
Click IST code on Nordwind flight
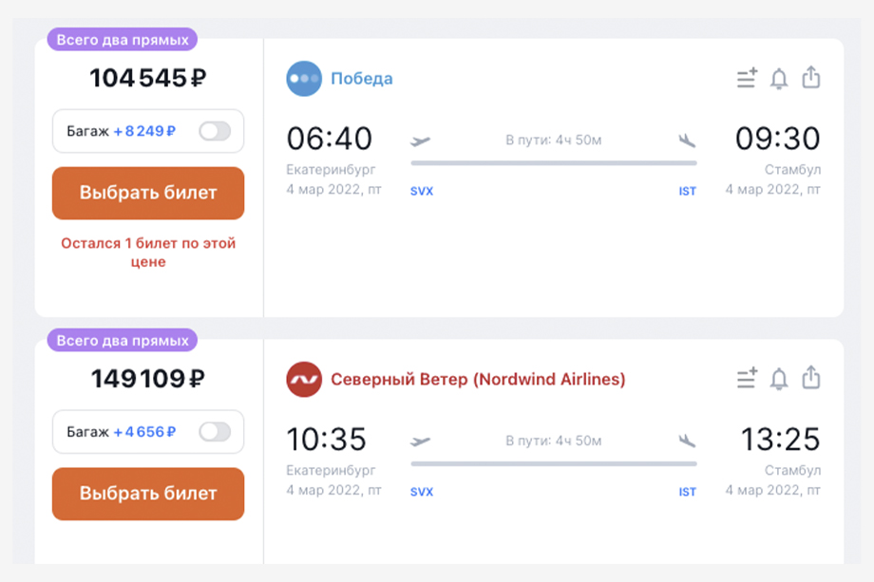(687, 492)
